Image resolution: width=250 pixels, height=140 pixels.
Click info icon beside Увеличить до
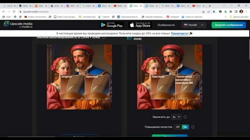click(185, 117)
